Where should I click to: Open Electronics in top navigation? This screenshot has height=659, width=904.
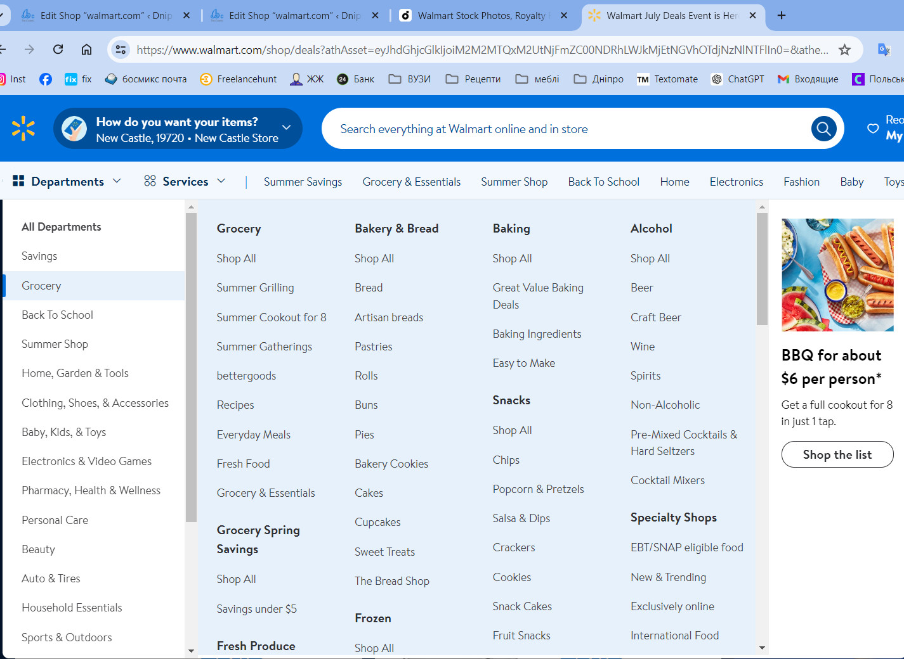pyautogui.click(x=736, y=182)
